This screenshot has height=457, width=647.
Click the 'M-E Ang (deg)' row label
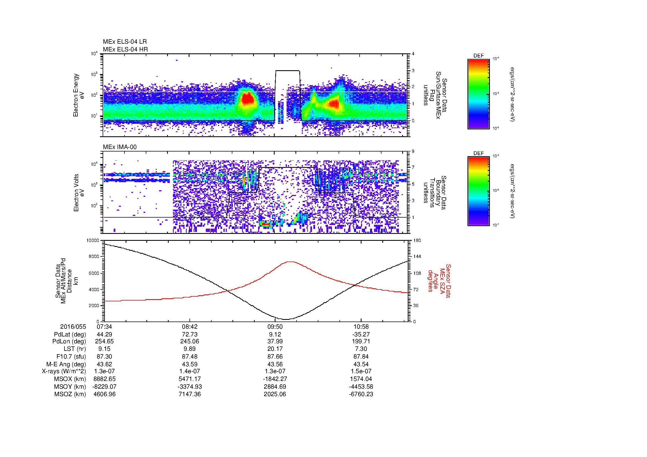(66, 364)
